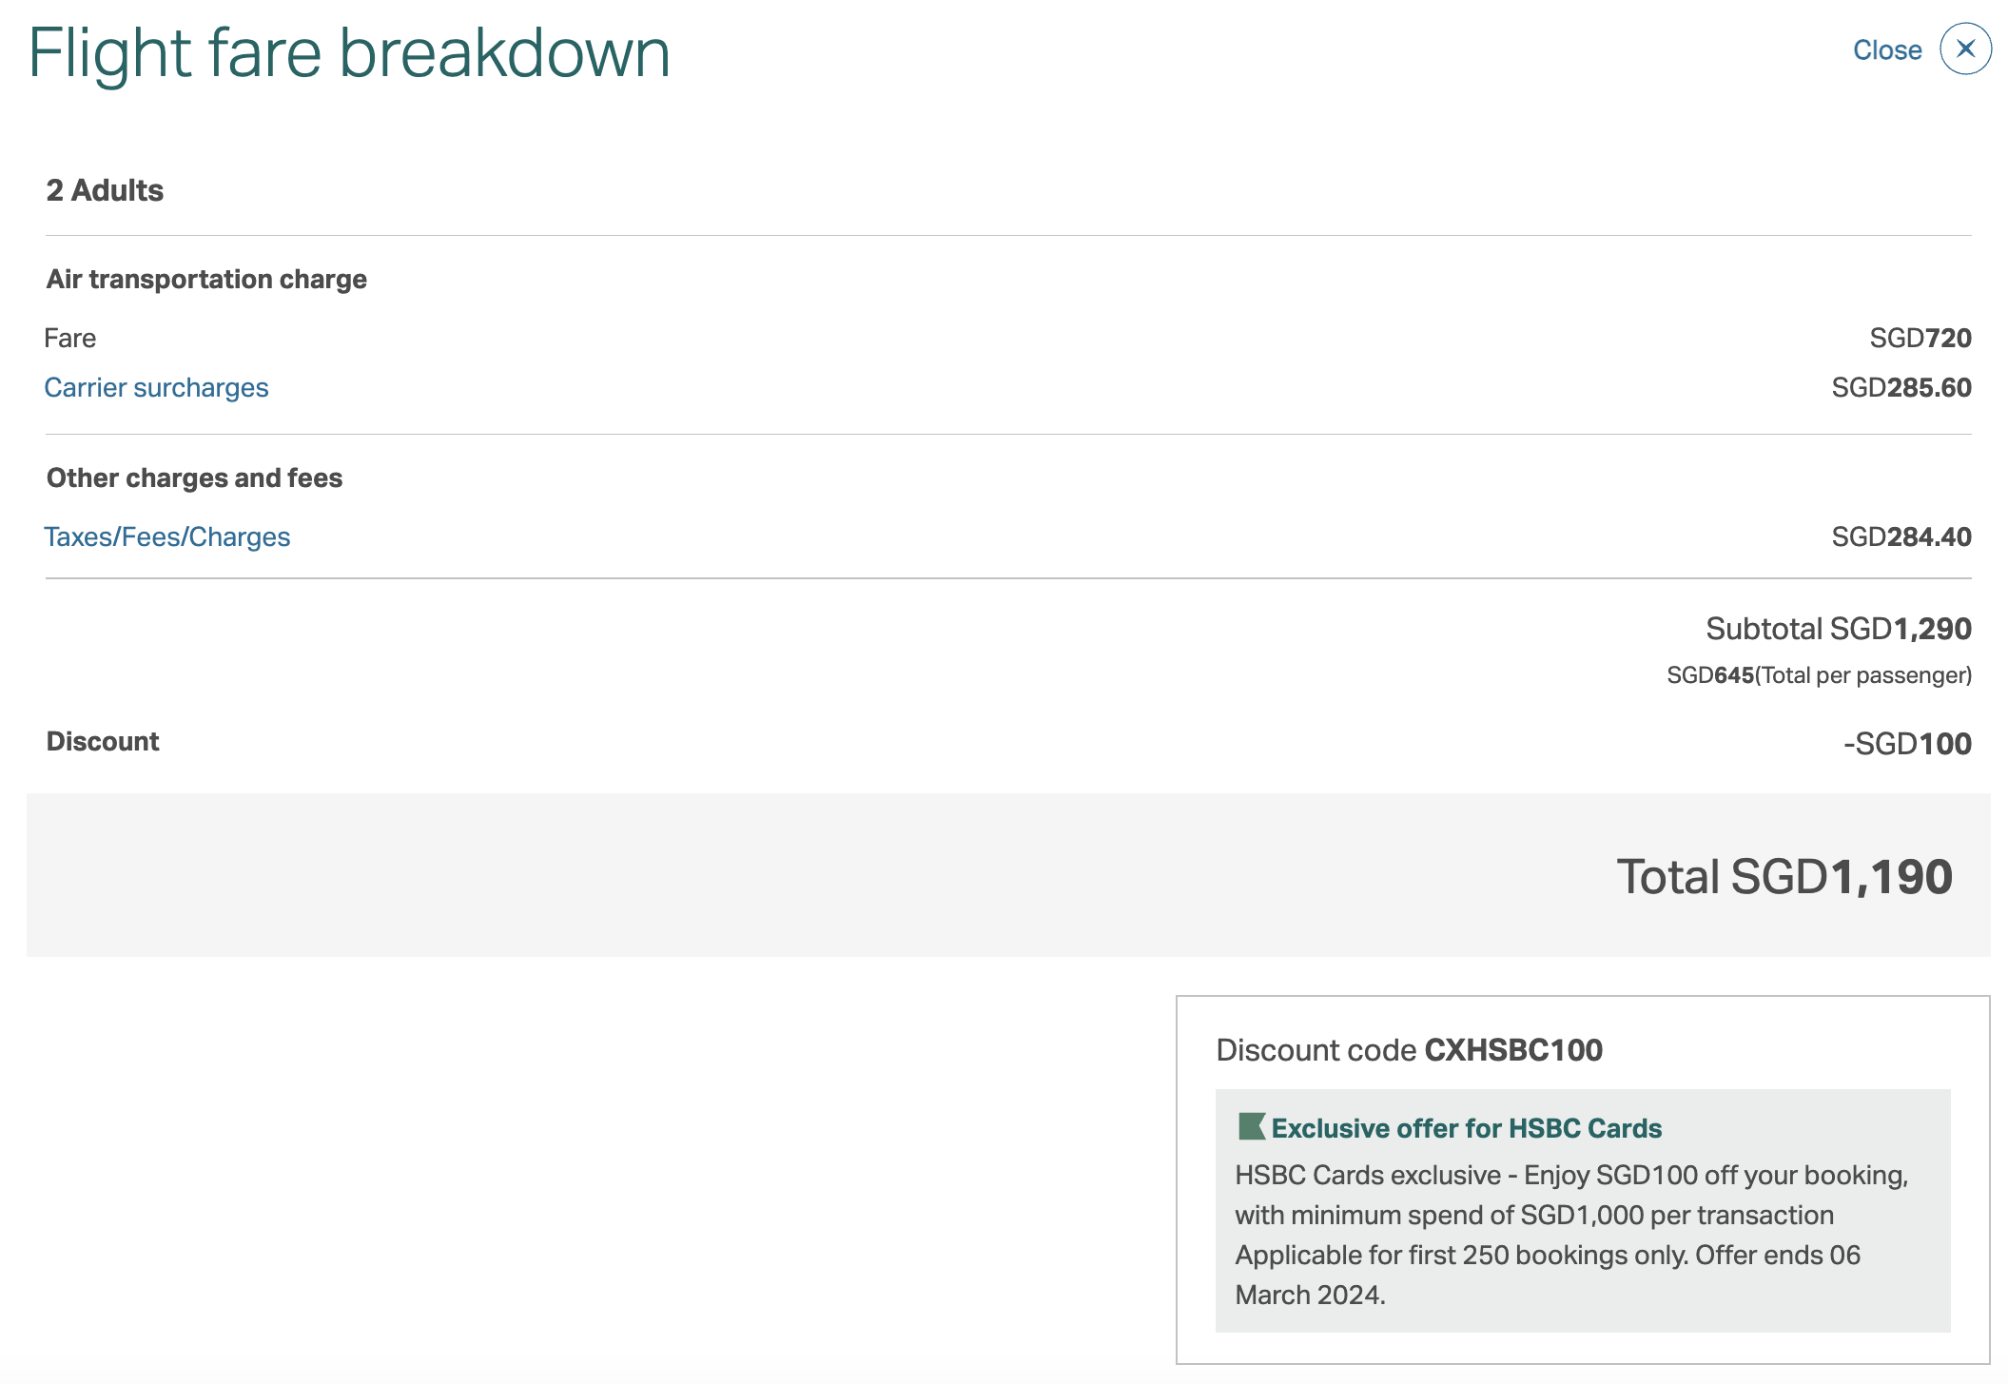
Task: Click the Air transportation charge heading
Action: 206,280
